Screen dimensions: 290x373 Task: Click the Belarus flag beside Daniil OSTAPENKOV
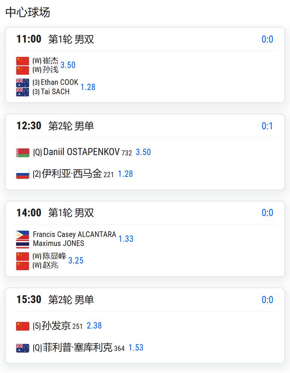click(x=22, y=153)
